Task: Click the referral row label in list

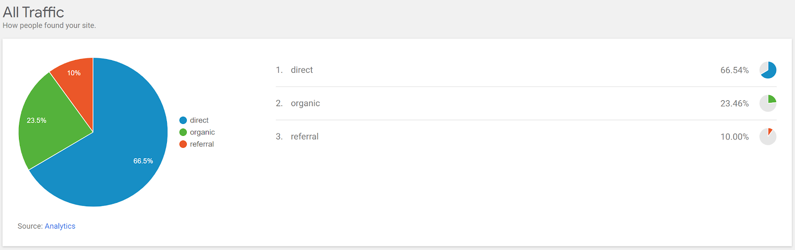Action: point(305,136)
